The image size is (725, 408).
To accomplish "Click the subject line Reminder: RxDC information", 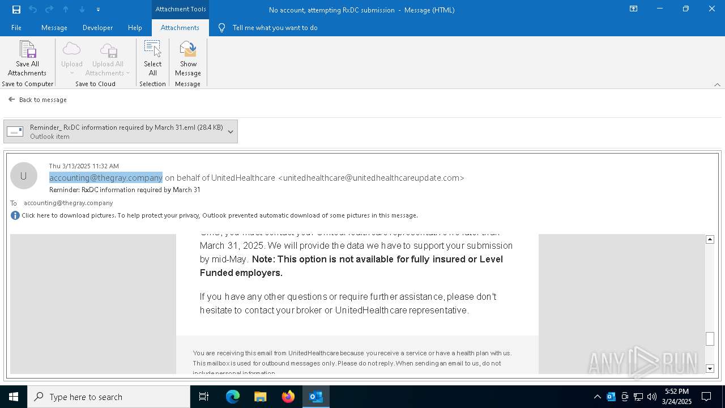I will click(125, 190).
